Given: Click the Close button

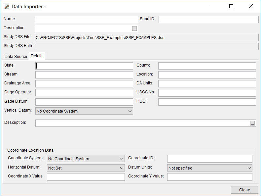Looking at the screenshot, I should [x=244, y=190].
